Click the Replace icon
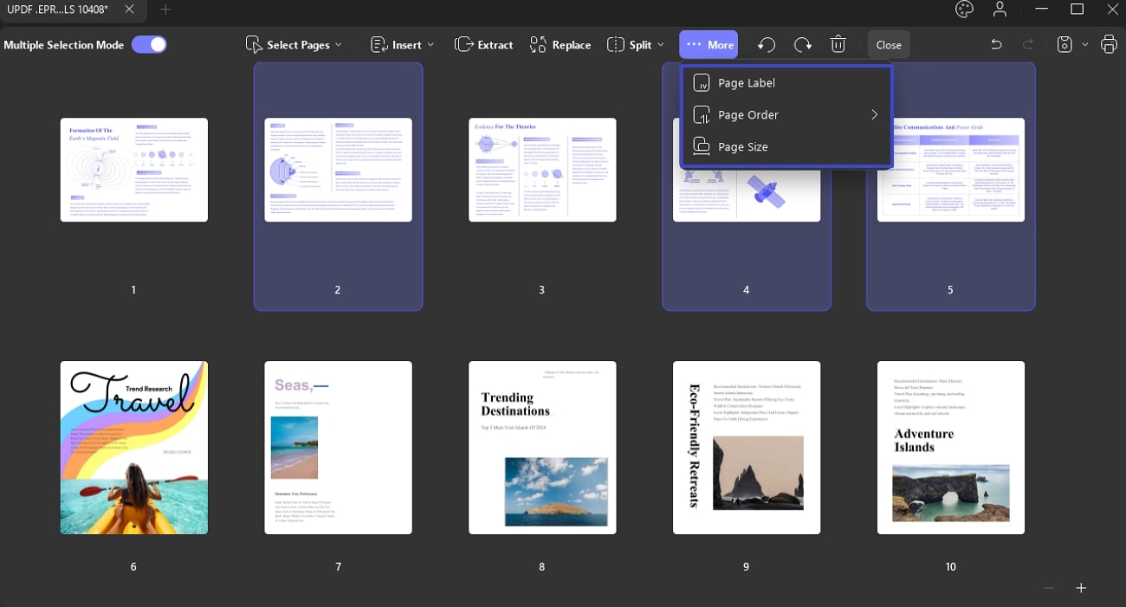Viewport: 1126px width, 607px height. point(538,44)
